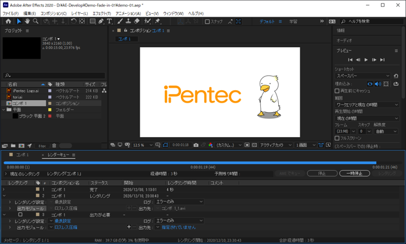Toggle include video eye icon in Preview
This screenshot has width=406, height=244.
(370, 84)
